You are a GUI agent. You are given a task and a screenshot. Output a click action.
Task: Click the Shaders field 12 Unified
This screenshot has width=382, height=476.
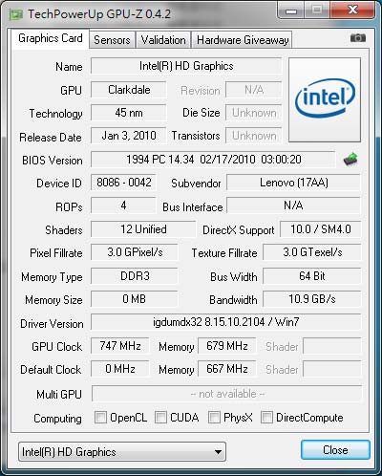click(x=143, y=229)
